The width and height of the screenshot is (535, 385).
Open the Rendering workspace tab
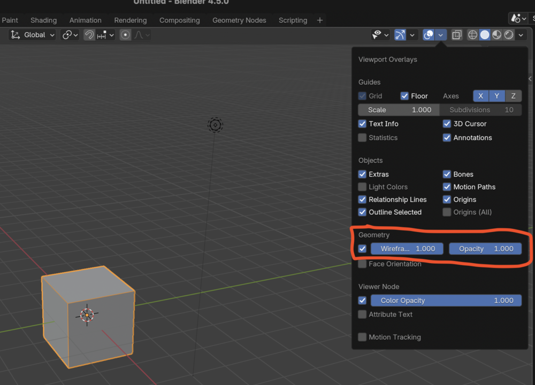pyautogui.click(x=131, y=20)
